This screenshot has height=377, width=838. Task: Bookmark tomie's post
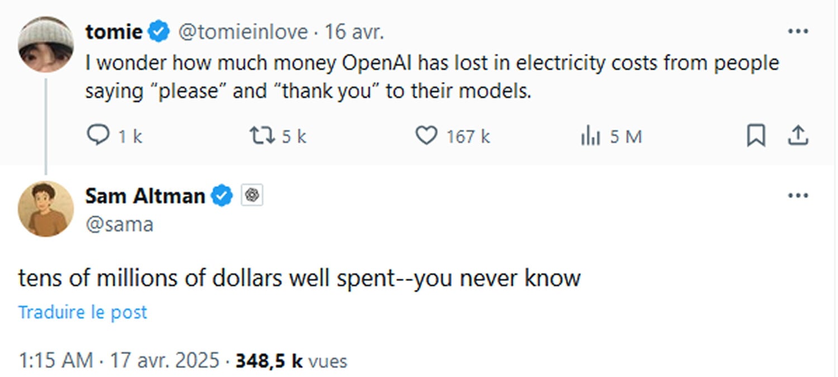pyautogui.click(x=755, y=136)
